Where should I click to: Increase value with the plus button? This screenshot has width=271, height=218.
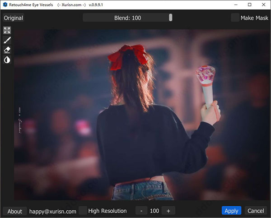[168, 211]
